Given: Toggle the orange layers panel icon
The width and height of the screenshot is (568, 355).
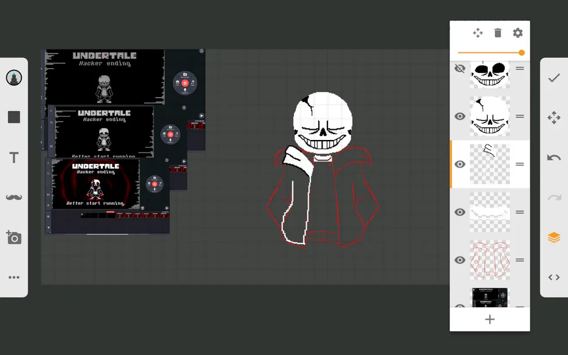Looking at the screenshot, I should click(x=554, y=237).
